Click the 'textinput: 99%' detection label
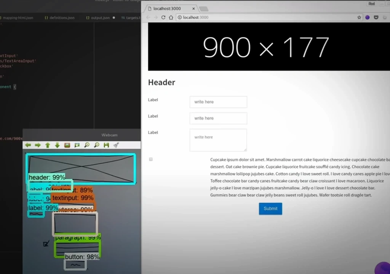This screenshot has width=390, height=274. (73, 198)
